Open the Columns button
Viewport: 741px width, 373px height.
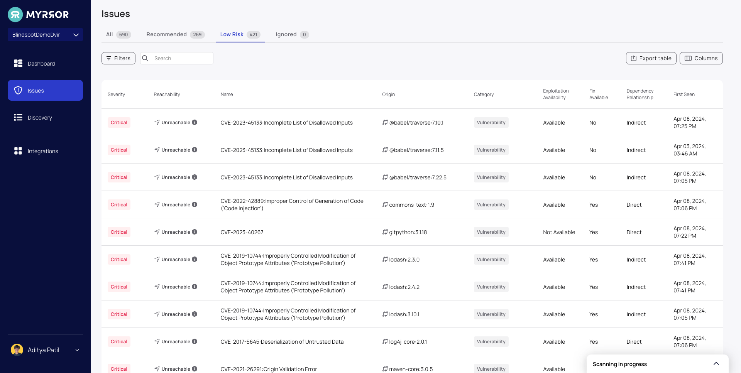point(701,58)
